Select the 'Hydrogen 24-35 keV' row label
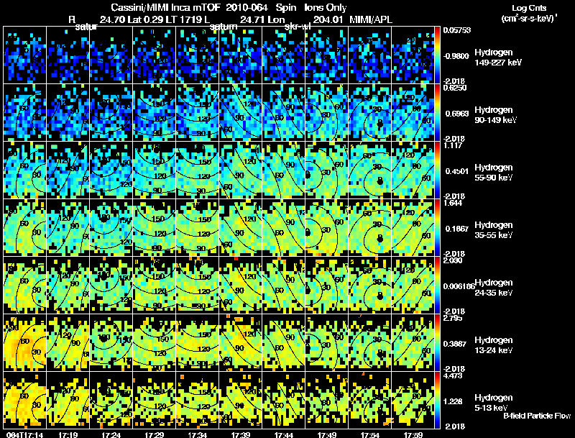Screen dimensions: 575x438 [494, 288]
